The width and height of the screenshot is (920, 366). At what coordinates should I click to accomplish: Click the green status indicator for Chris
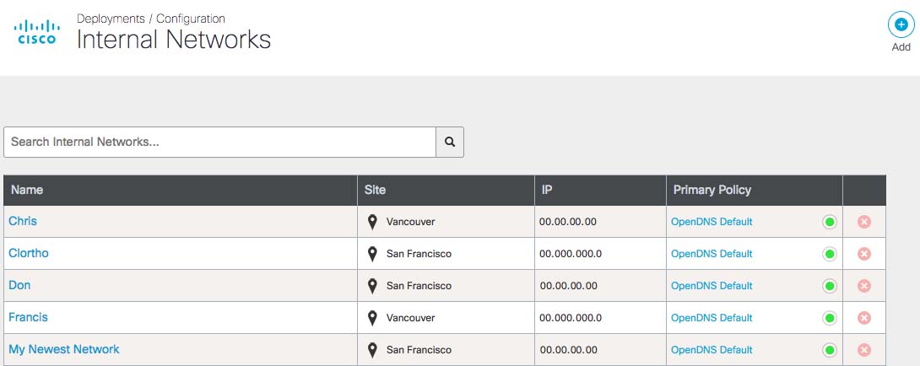[x=830, y=222]
